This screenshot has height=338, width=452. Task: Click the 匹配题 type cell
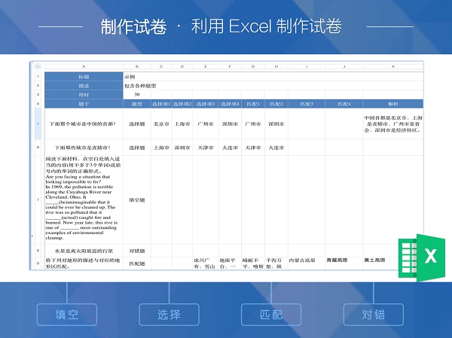tap(137, 263)
